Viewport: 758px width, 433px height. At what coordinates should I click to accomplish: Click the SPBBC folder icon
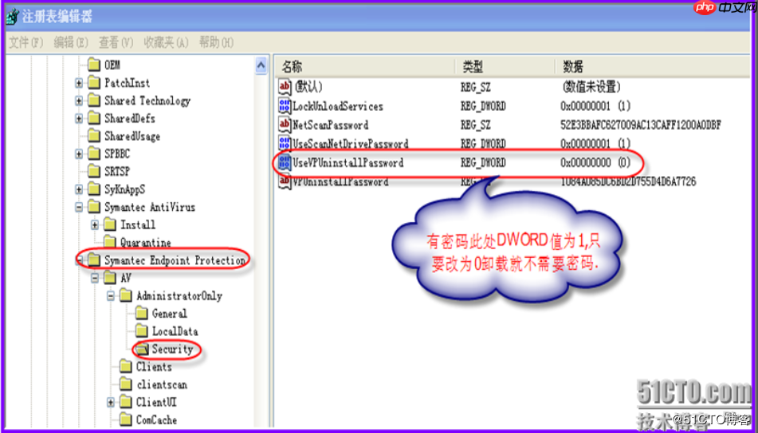tap(94, 154)
